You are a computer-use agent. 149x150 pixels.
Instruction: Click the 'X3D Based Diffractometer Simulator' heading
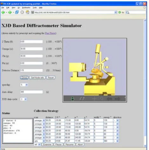coord(42,25)
